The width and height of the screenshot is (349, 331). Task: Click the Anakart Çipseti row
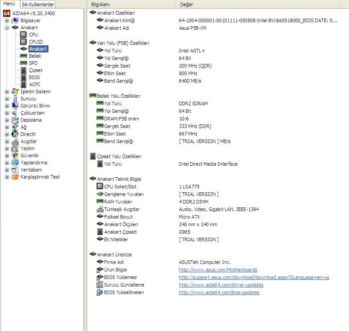(x=218, y=232)
